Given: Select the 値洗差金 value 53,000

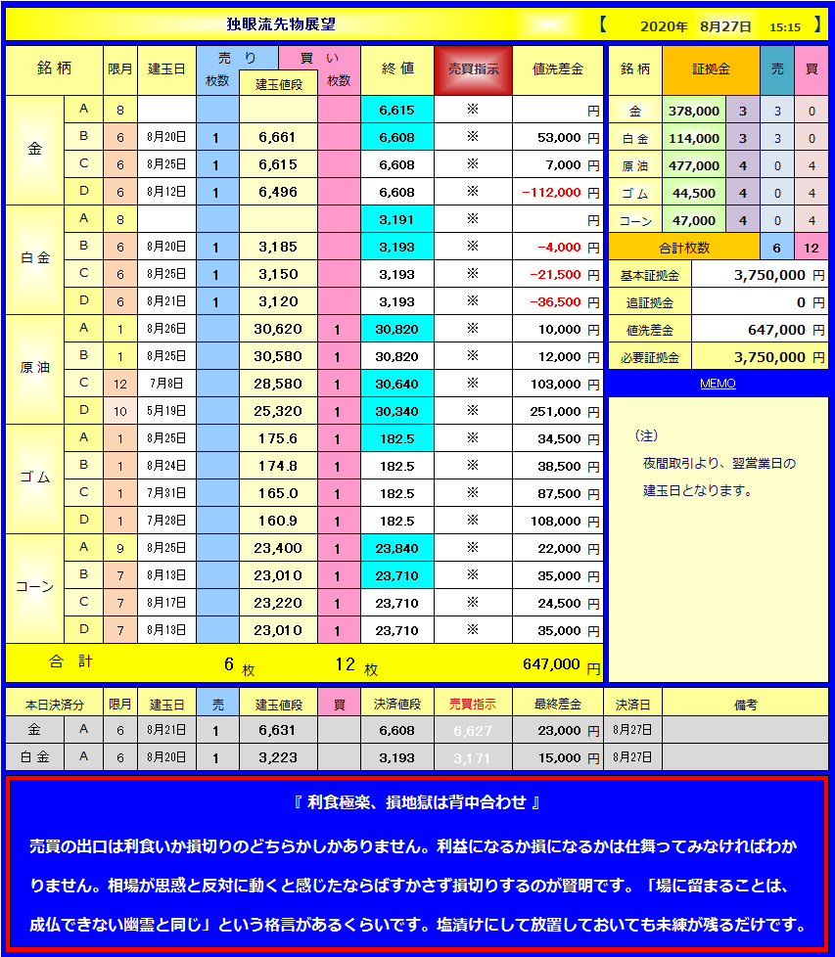Looking at the screenshot, I should tap(559, 137).
